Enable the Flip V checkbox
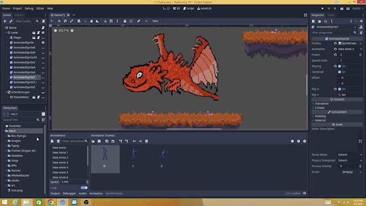This screenshot has height=206, width=366. point(340,95)
